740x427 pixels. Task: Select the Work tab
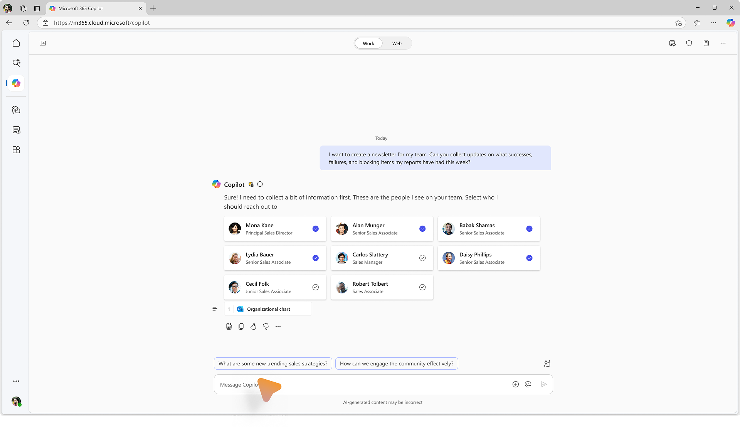[x=368, y=43]
